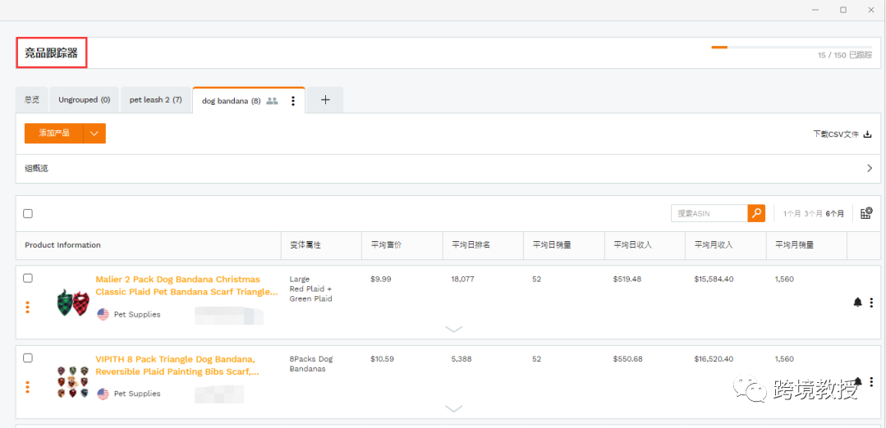This screenshot has height=428, width=886.
Task: Click the 添加产品 button
Action: 54,133
